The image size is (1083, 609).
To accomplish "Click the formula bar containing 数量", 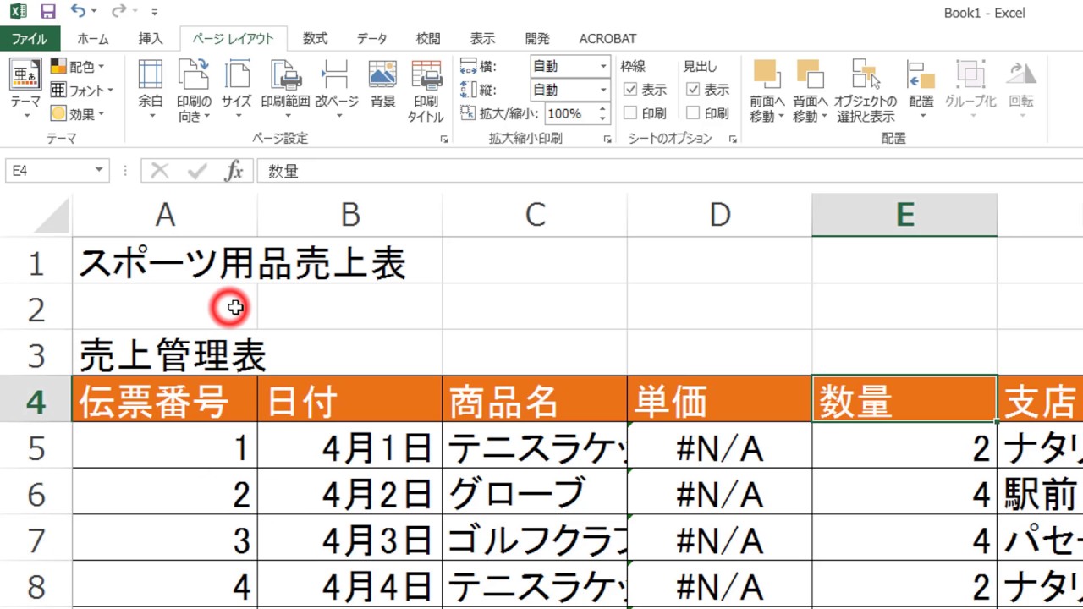I will [668, 171].
